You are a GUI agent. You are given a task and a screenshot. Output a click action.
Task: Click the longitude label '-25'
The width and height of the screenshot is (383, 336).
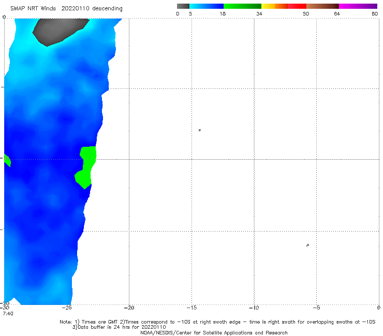point(67,308)
